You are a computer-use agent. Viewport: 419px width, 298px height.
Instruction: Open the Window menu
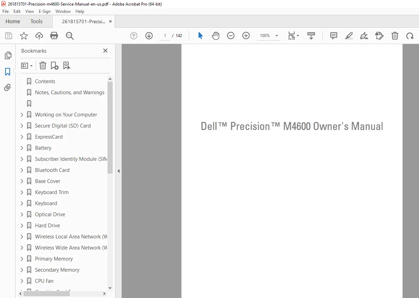pyautogui.click(x=63, y=11)
